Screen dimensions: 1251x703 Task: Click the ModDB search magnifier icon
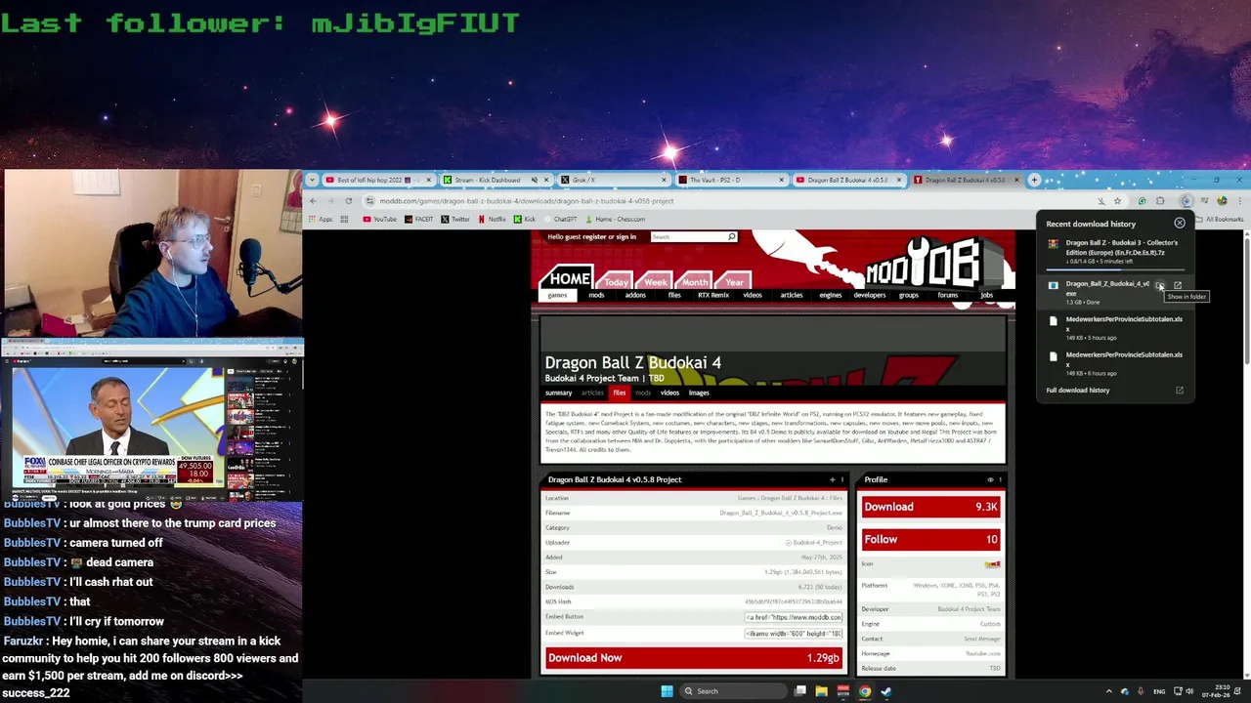731,236
